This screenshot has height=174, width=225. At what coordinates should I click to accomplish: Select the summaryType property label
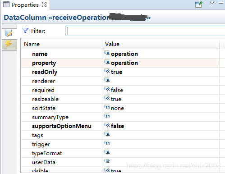50,117
